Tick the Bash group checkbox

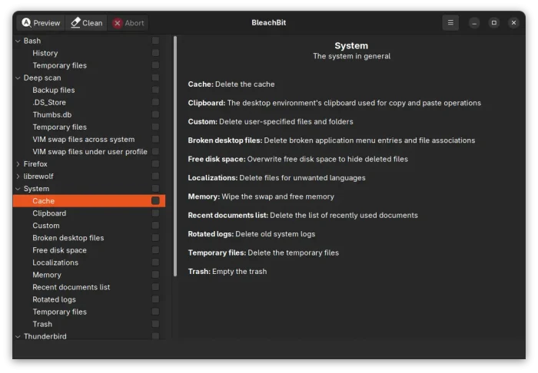(x=155, y=41)
